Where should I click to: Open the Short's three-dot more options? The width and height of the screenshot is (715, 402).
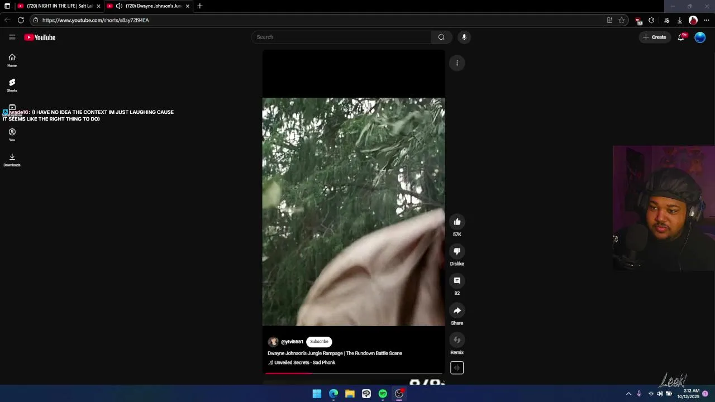[x=457, y=63]
